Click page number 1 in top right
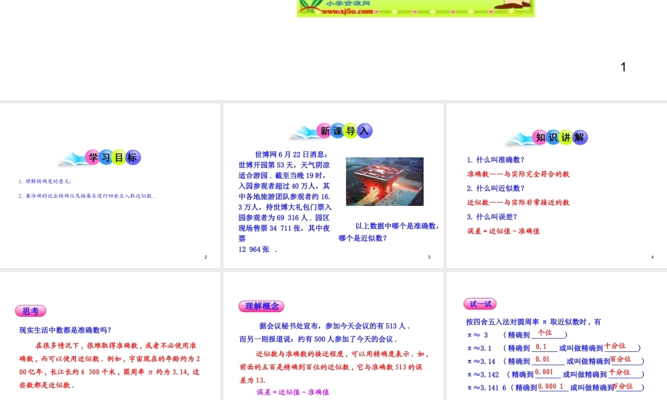Viewport: 667px width, 400px height. (x=623, y=67)
